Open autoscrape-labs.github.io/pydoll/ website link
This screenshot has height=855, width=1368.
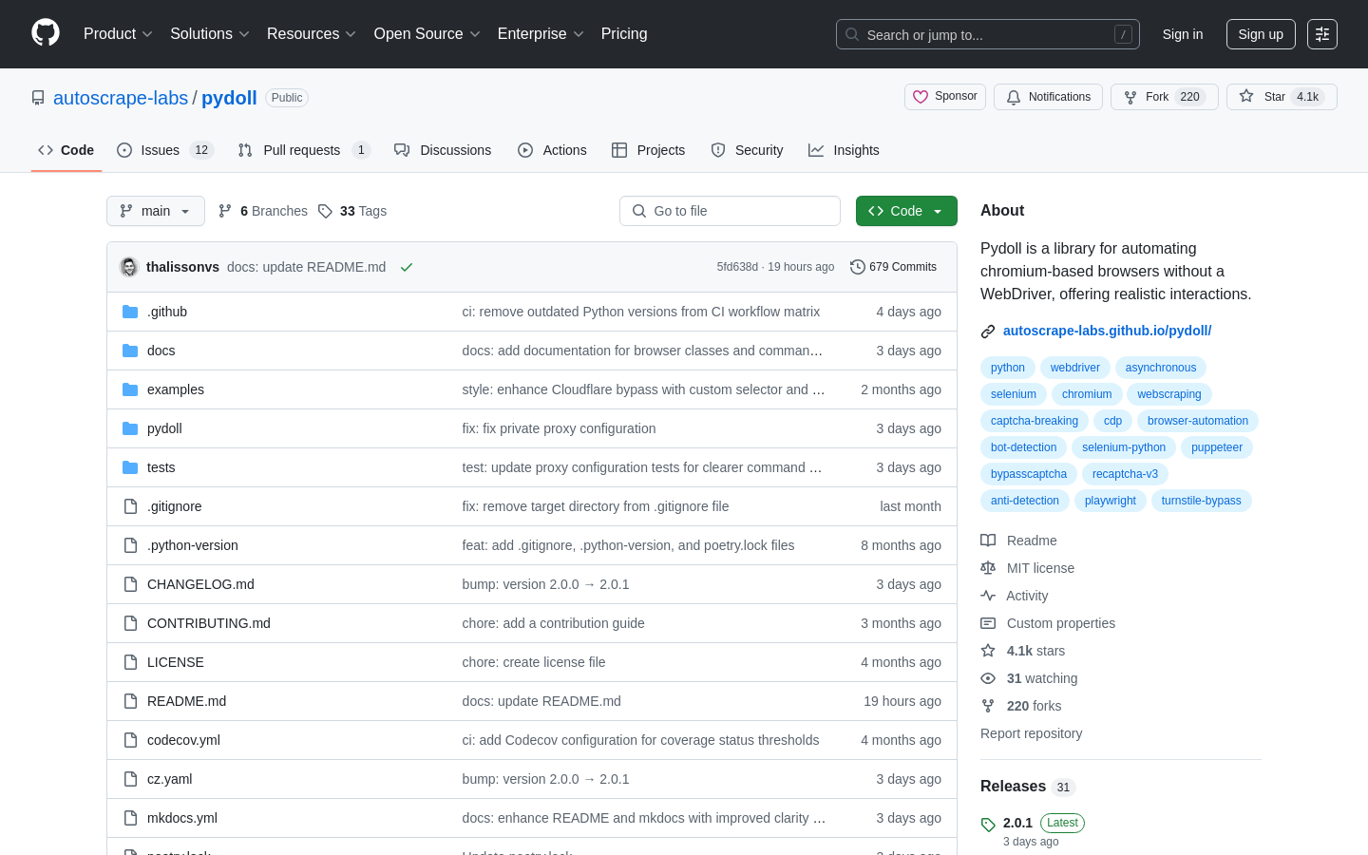click(1107, 331)
